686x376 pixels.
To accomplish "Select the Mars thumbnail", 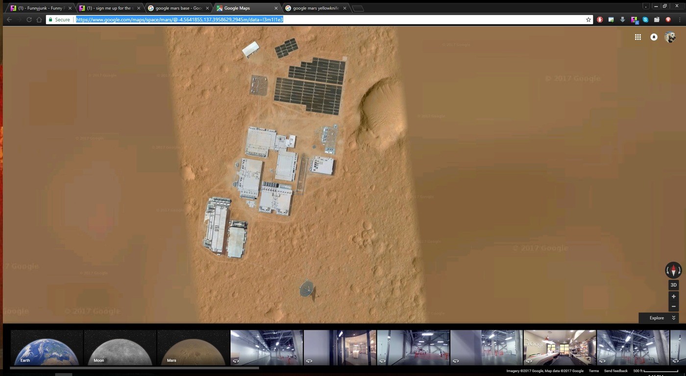I will pyautogui.click(x=194, y=348).
